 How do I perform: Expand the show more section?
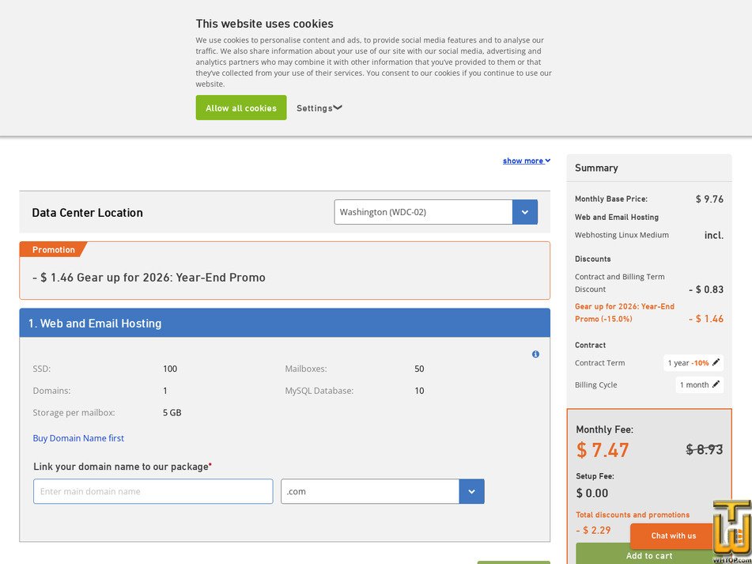coord(526,160)
